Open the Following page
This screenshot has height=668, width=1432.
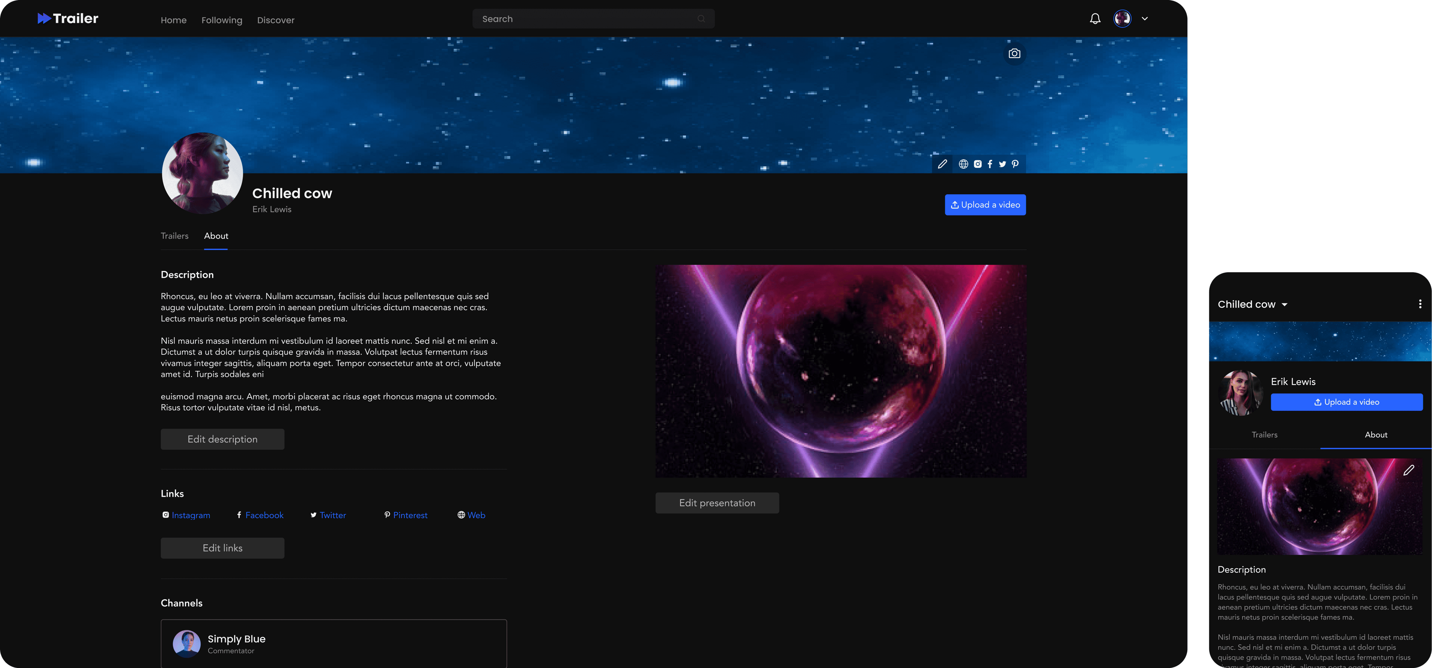[x=222, y=20]
